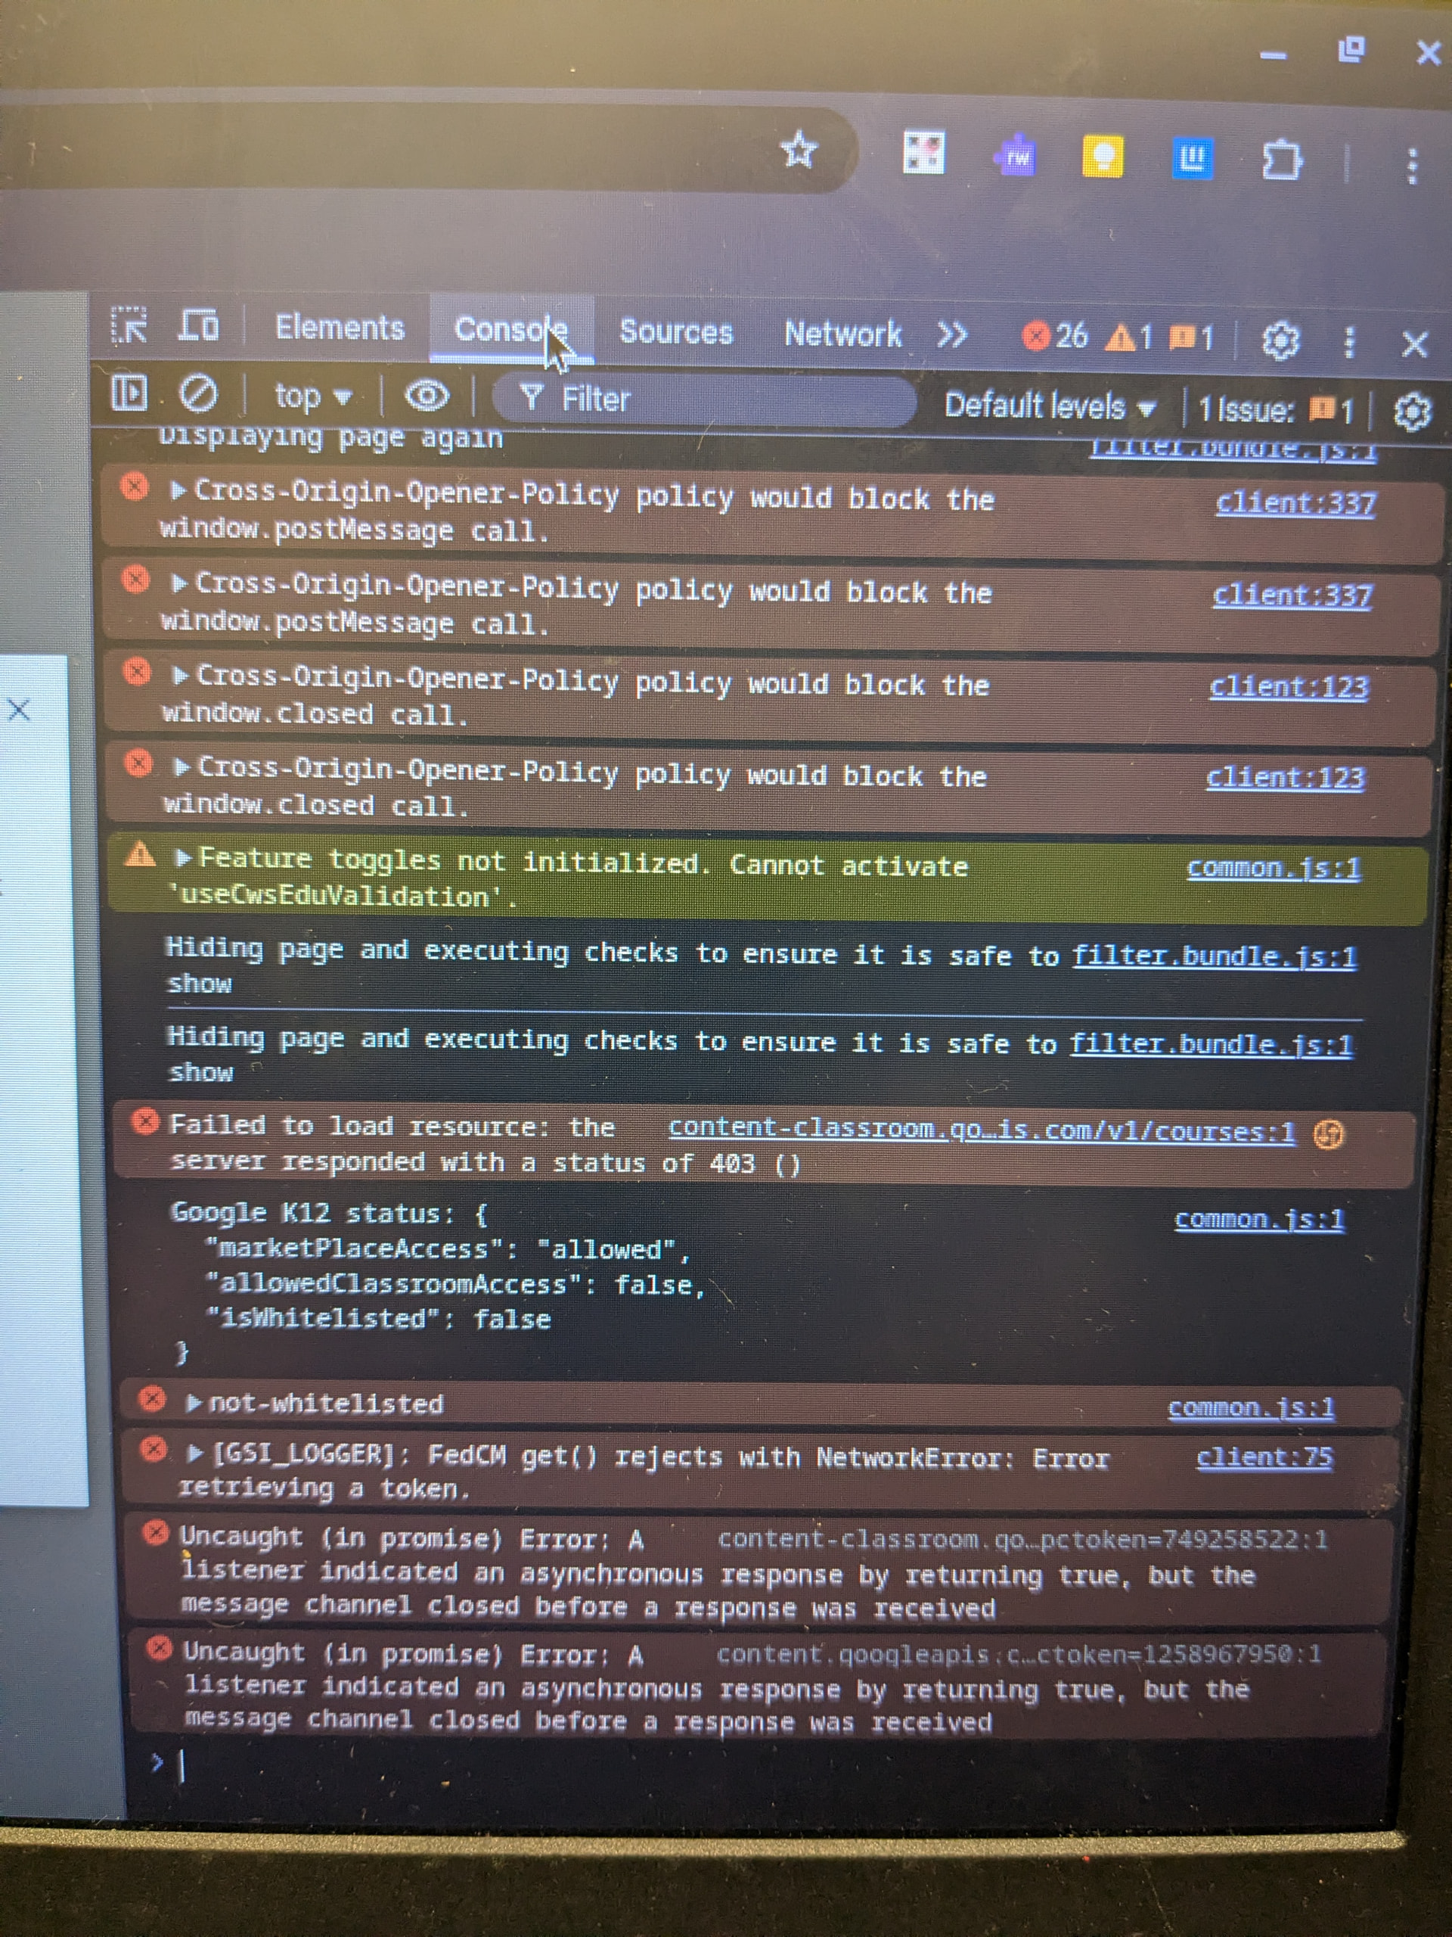Open the Default levels dropdown

click(1050, 406)
